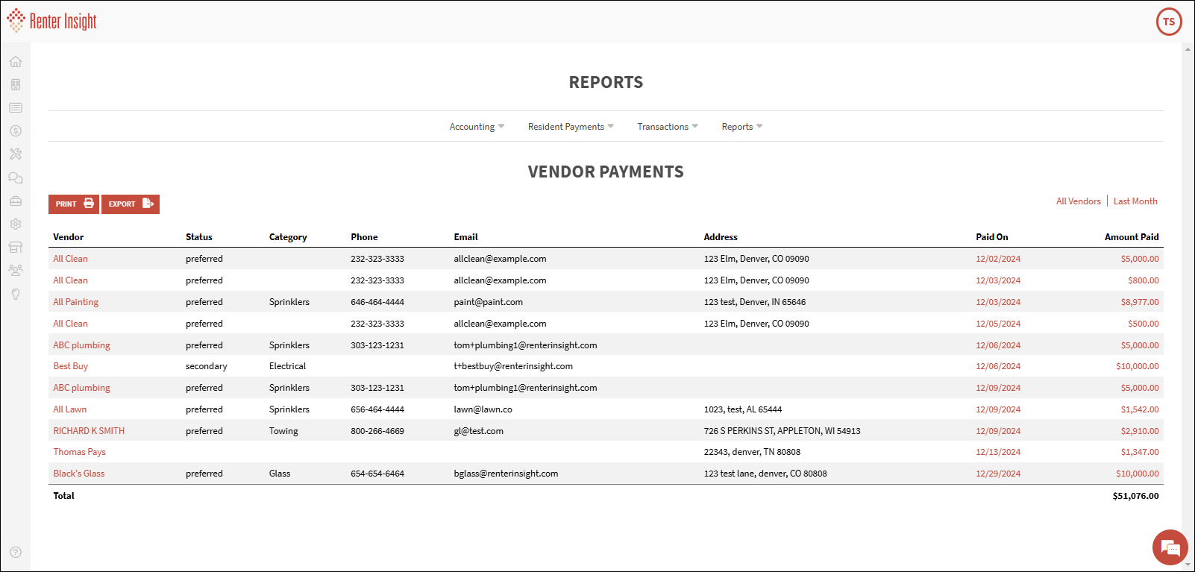Open the Best Buy vendor link
This screenshot has height=572, width=1195.
click(x=70, y=366)
